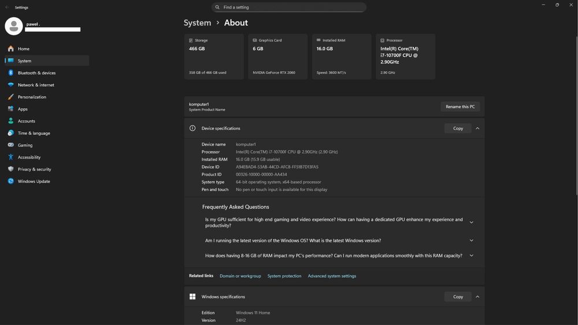Image resolution: width=578 pixels, height=325 pixels.
Task: Click the System breadcrumb link
Action: tap(197, 23)
